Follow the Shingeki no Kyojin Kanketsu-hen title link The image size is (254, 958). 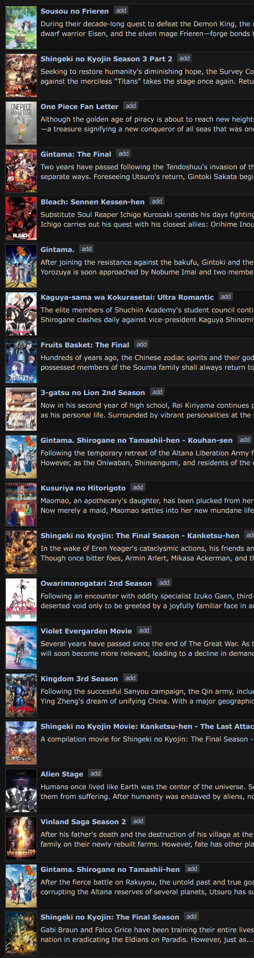[140, 536]
